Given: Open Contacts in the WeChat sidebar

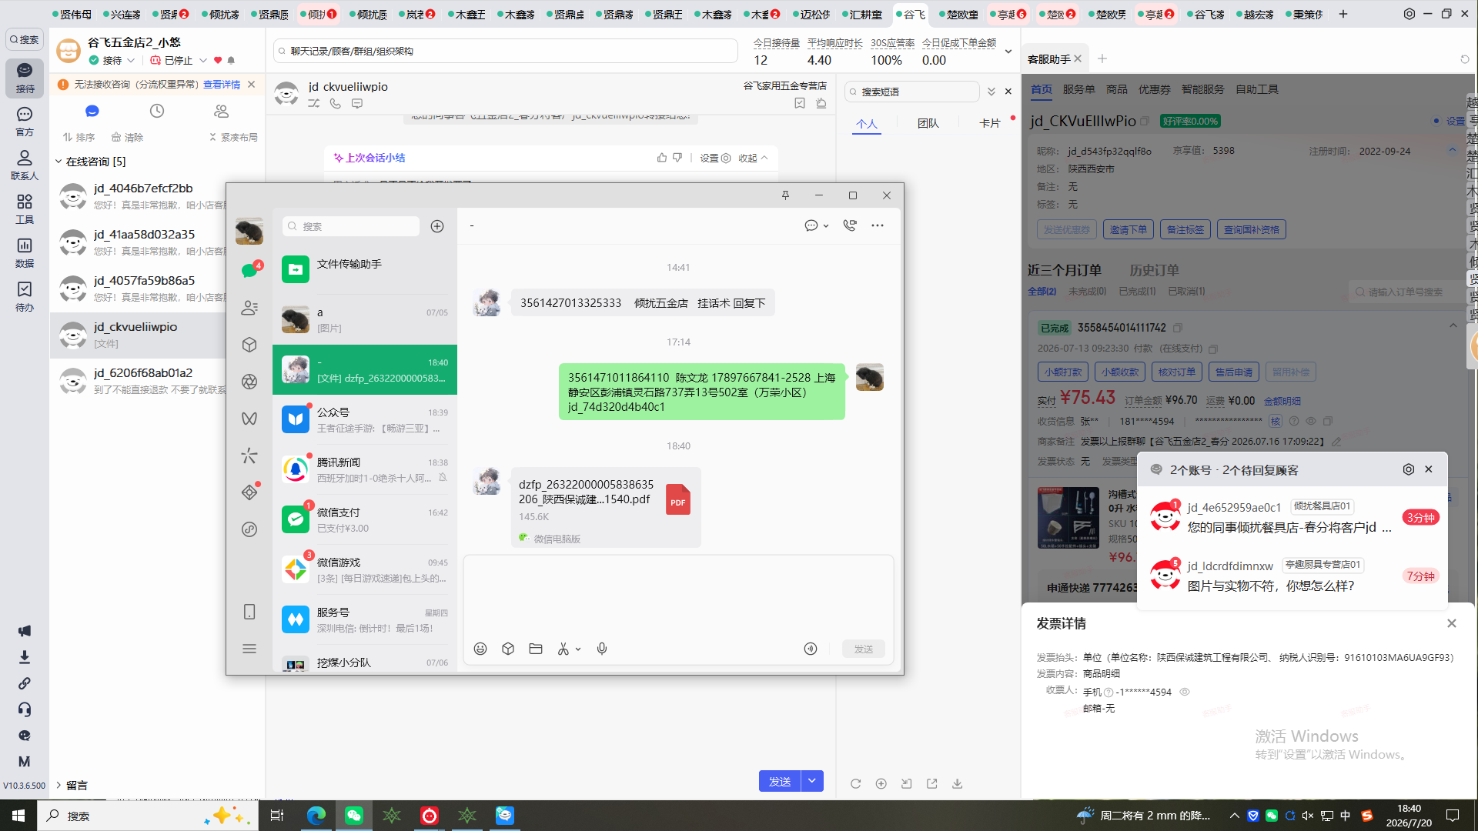Looking at the screenshot, I should click(x=249, y=308).
